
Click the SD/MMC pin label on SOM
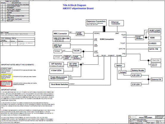click(97, 34)
